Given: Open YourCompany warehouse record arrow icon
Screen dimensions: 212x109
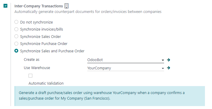Looking at the screenshot, I should pyautogui.click(x=168, y=68).
